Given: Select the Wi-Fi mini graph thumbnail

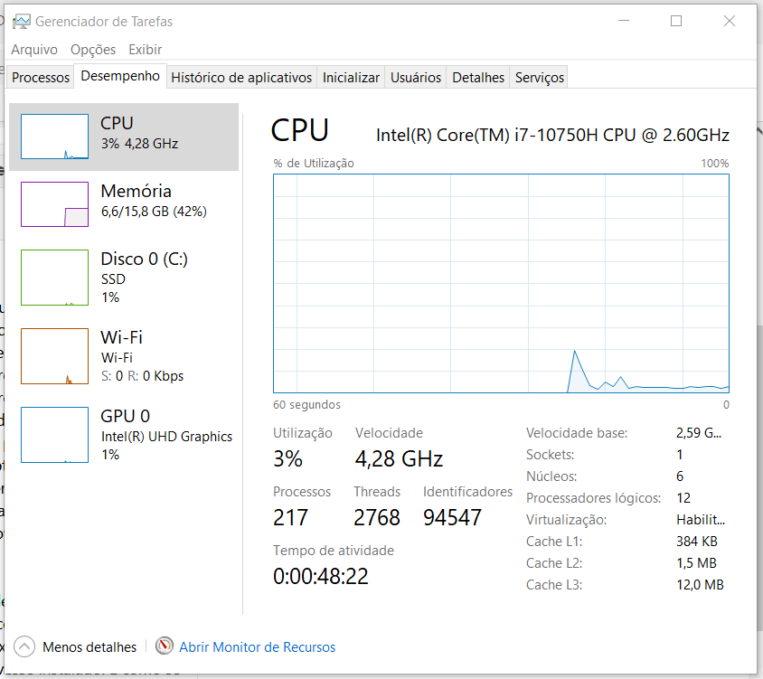Looking at the screenshot, I should (x=54, y=356).
